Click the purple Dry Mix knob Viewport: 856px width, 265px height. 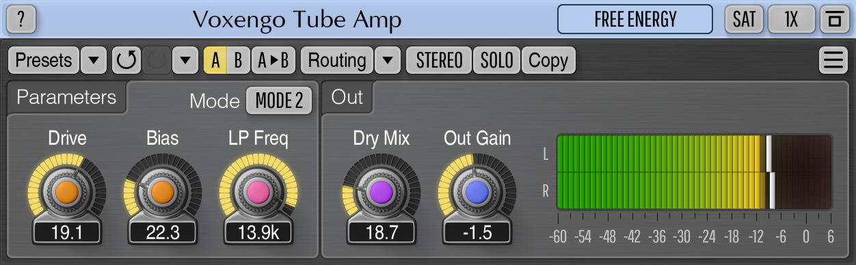coord(382,192)
